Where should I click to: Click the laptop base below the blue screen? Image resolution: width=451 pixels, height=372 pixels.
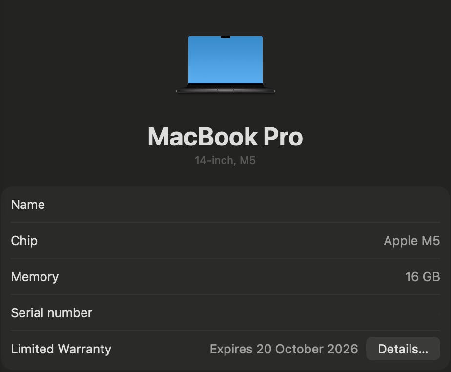coord(225,89)
